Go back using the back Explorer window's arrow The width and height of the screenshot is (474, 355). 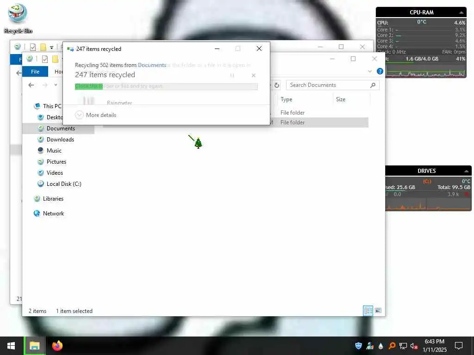(19, 73)
